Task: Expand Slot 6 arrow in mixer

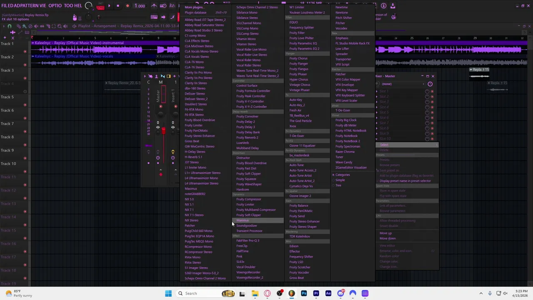Action: (x=377, y=118)
